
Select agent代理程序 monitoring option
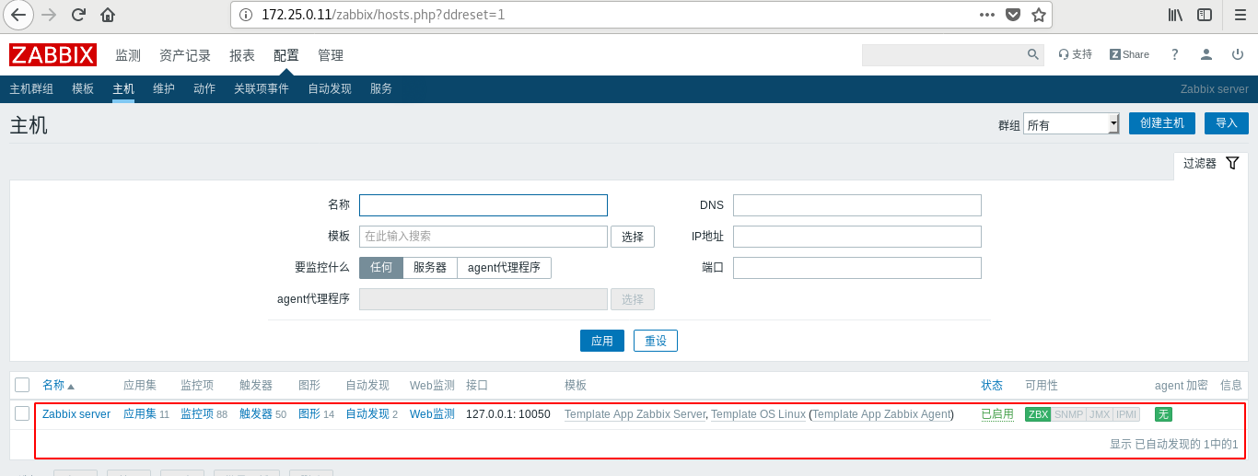click(504, 268)
